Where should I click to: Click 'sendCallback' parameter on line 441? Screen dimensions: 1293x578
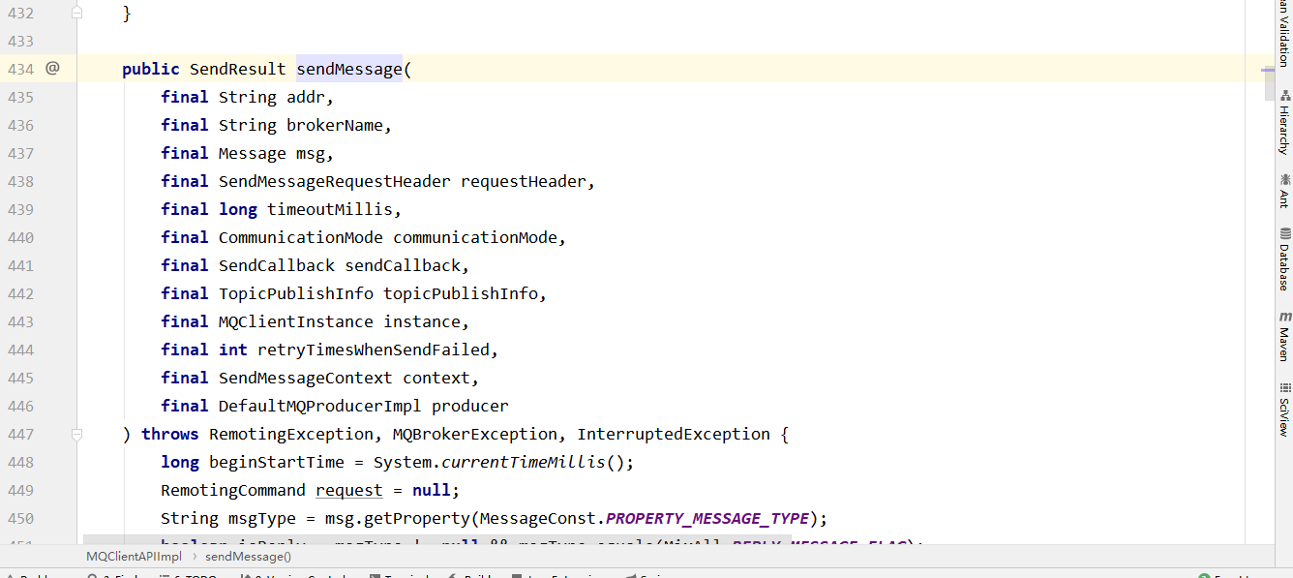[x=403, y=265]
